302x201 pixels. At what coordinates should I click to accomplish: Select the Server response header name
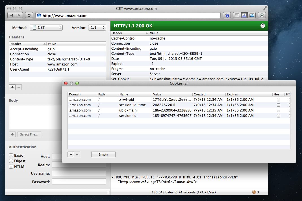(x=116, y=74)
